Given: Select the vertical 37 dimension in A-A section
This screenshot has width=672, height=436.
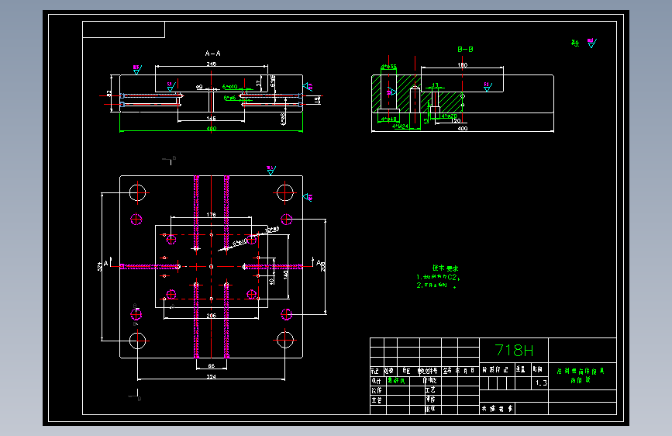Looking at the screenshot, I should tap(258, 83).
